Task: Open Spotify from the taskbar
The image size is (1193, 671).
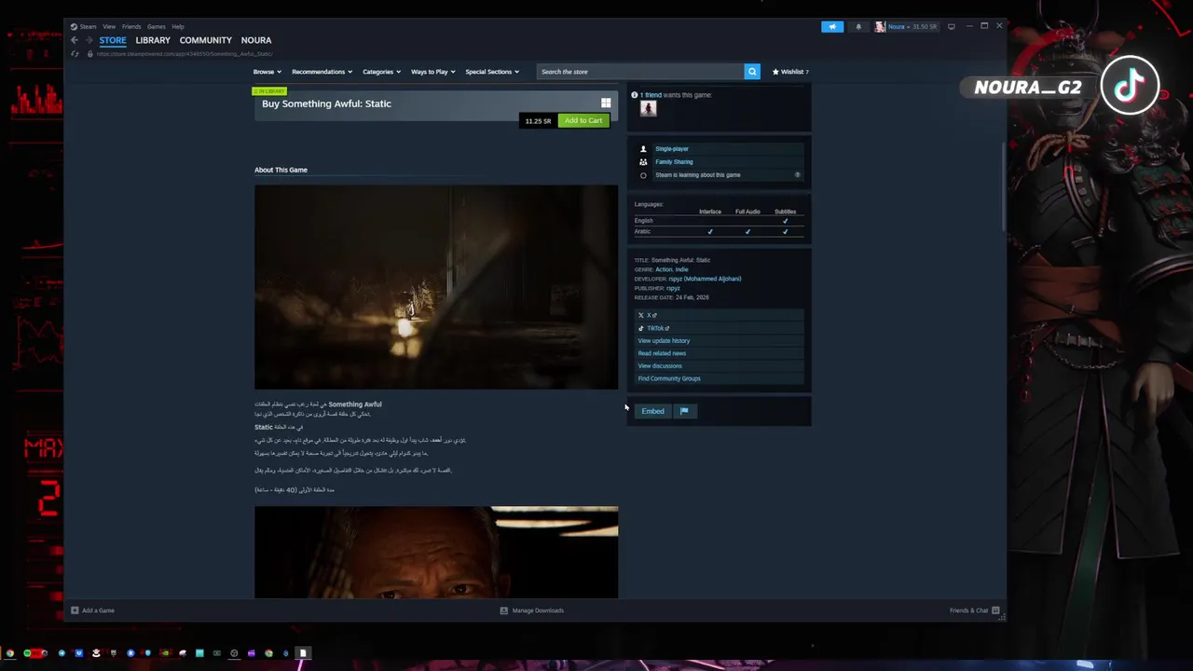Action: pos(27,653)
